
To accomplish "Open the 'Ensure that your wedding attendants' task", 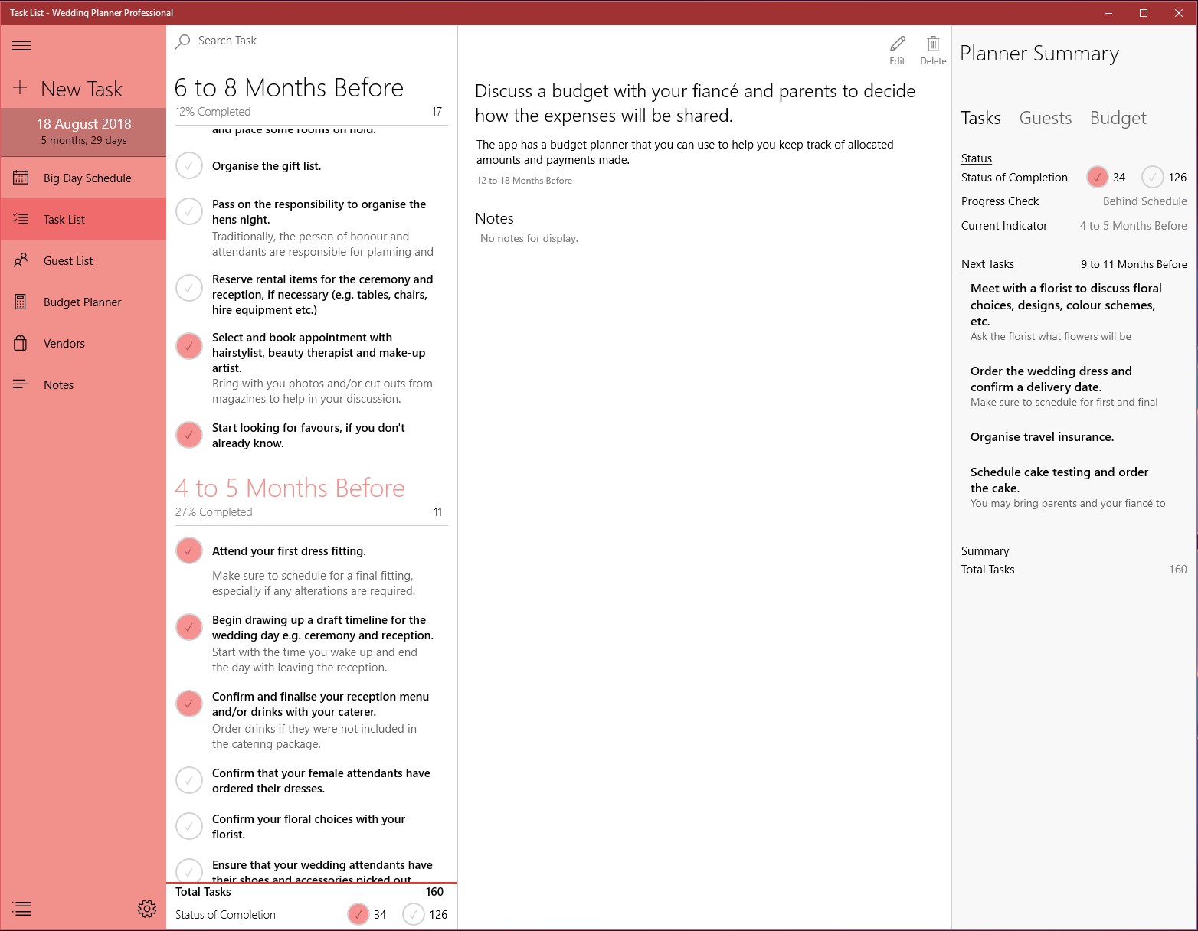I will pyautogui.click(x=322, y=871).
